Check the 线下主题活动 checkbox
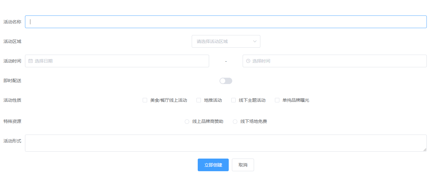 (233, 100)
